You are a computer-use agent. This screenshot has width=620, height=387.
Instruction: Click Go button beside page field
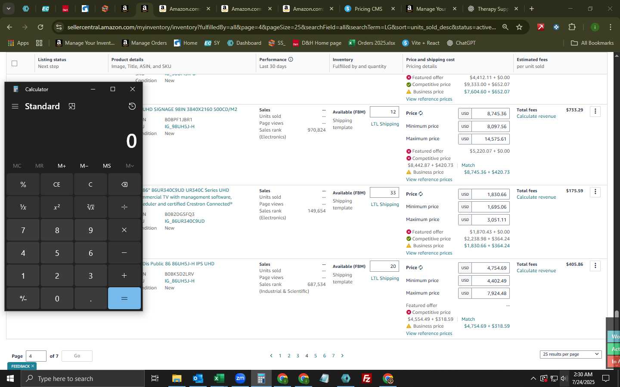tap(77, 356)
